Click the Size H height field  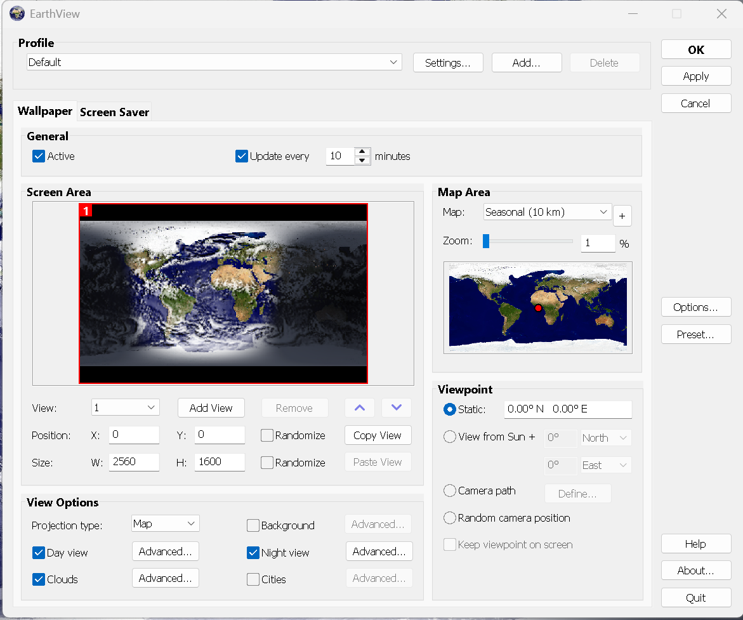[220, 462]
